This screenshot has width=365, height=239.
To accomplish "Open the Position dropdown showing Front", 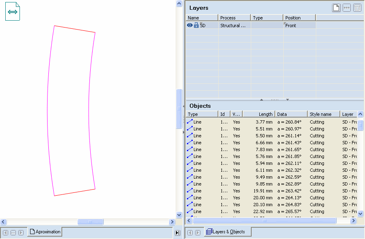I will pyautogui.click(x=299, y=25).
